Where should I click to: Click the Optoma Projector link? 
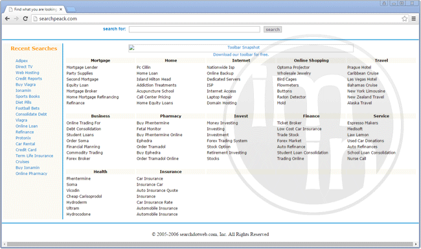tap(293, 67)
